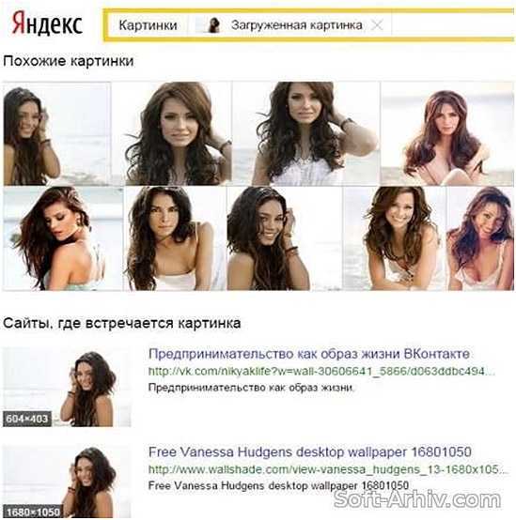Open third similar image with white top
Image resolution: width=516 pixels, height=520 pixels.
click(305, 133)
